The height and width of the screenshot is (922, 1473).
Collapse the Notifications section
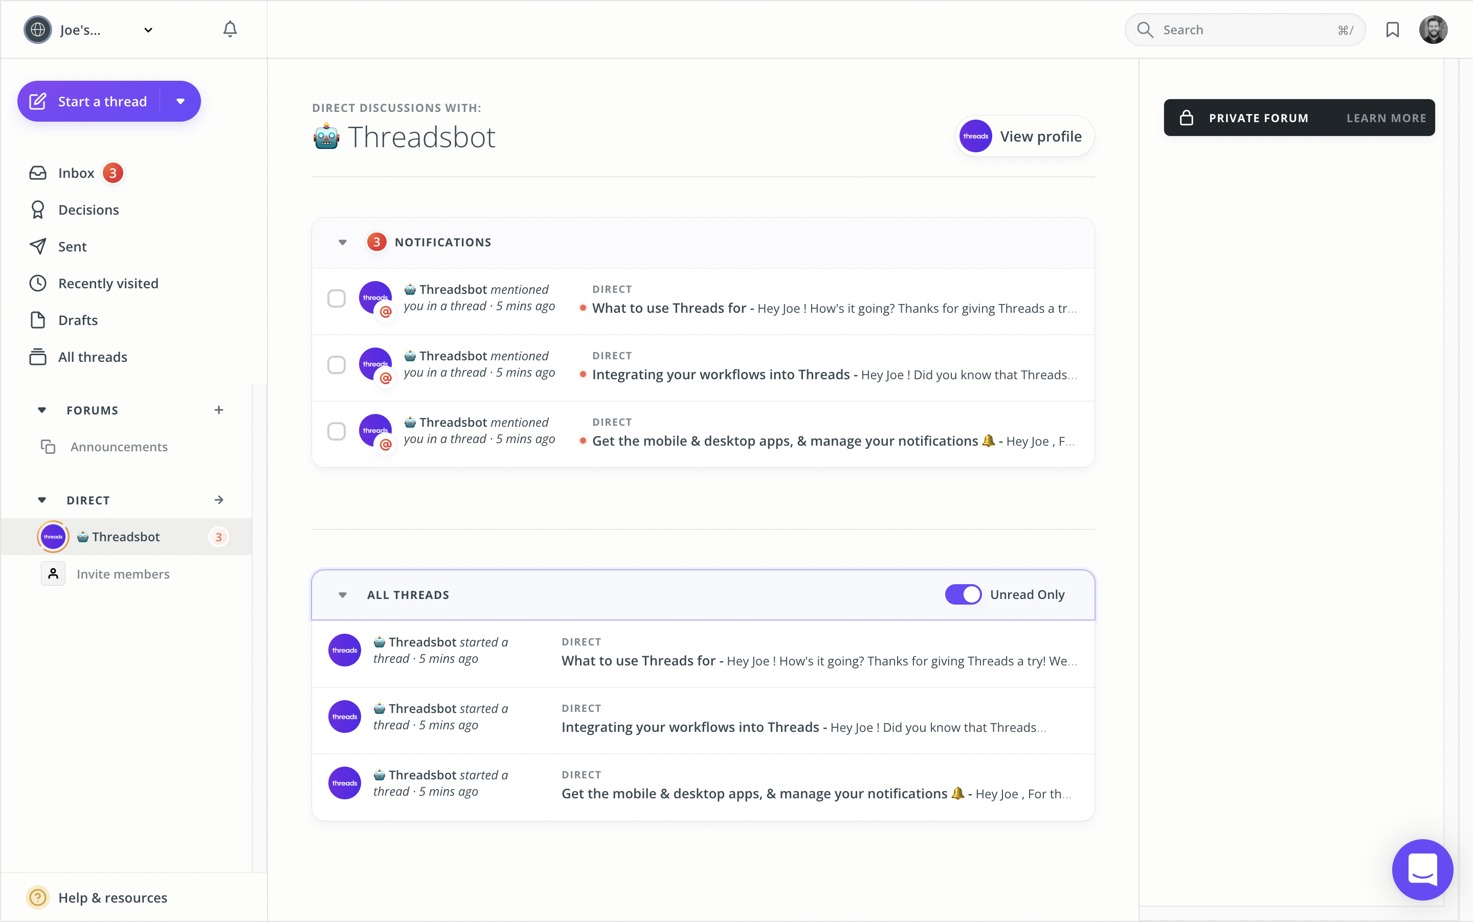(x=342, y=243)
